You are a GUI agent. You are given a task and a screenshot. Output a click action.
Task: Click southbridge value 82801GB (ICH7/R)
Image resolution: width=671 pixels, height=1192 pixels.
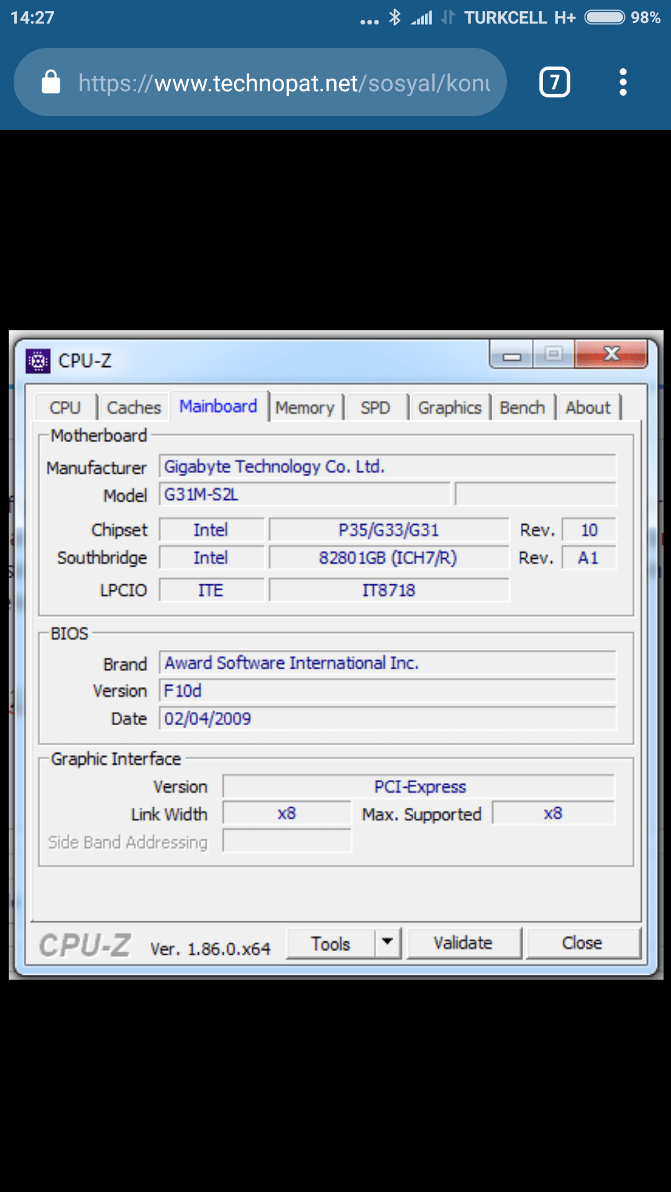389,558
